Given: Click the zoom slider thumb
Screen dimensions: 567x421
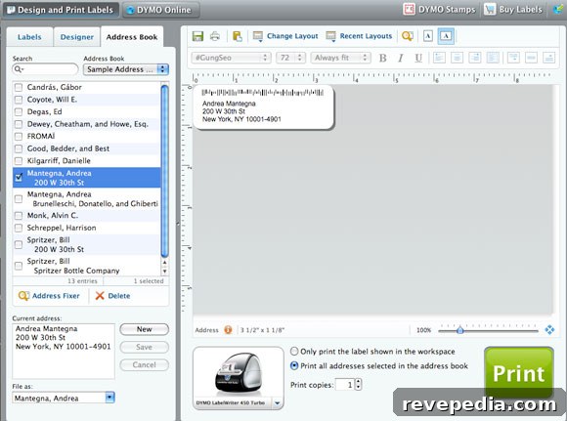Looking at the screenshot, I should click(x=460, y=329).
